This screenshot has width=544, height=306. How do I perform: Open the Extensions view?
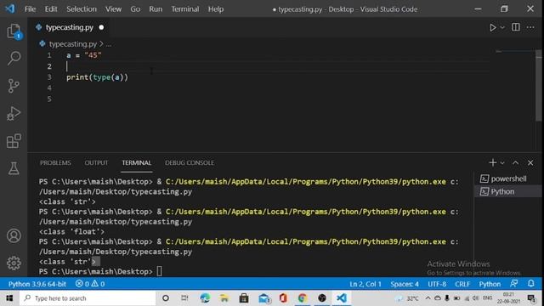[x=14, y=141]
